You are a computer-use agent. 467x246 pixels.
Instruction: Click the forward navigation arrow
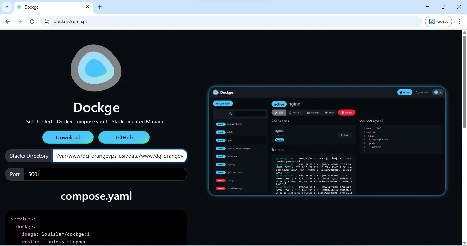click(20, 21)
